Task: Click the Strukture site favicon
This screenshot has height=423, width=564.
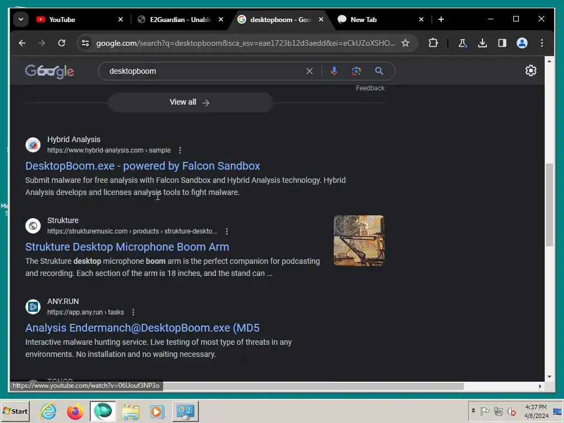Action: (33, 226)
